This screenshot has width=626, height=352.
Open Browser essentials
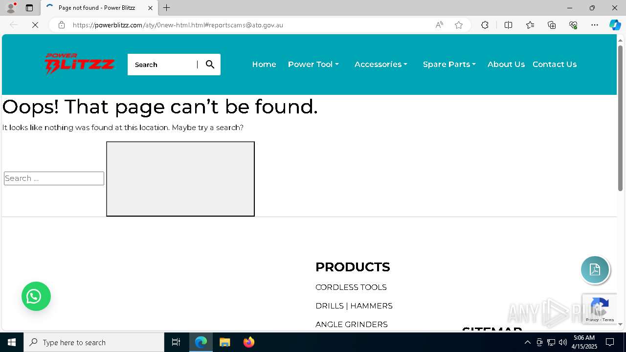click(x=573, y=25)
